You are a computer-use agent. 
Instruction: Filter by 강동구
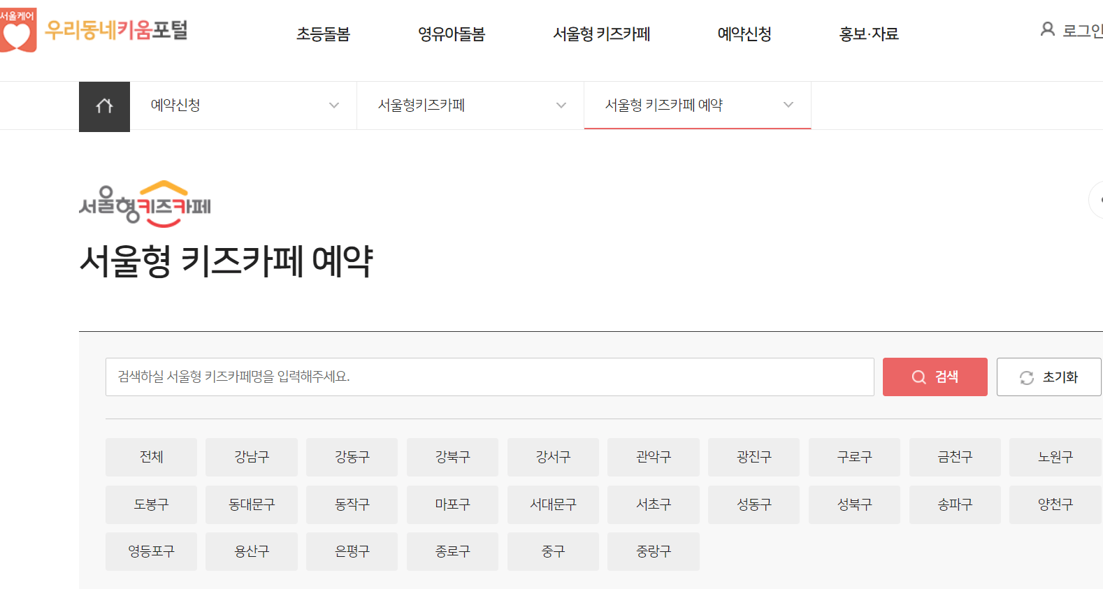352,457
